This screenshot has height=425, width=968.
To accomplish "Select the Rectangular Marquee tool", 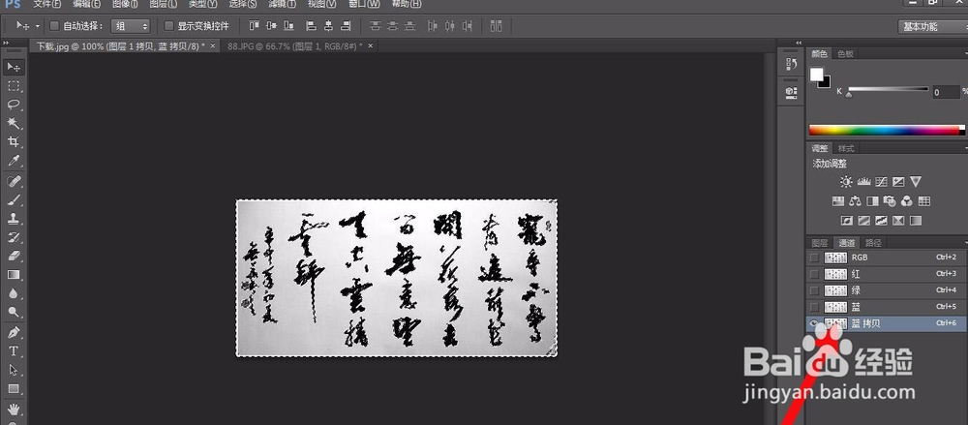I will click(x=14, y=86).
